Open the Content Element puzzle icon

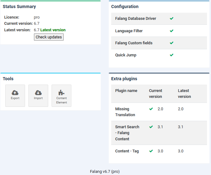[x=61, y=93]
